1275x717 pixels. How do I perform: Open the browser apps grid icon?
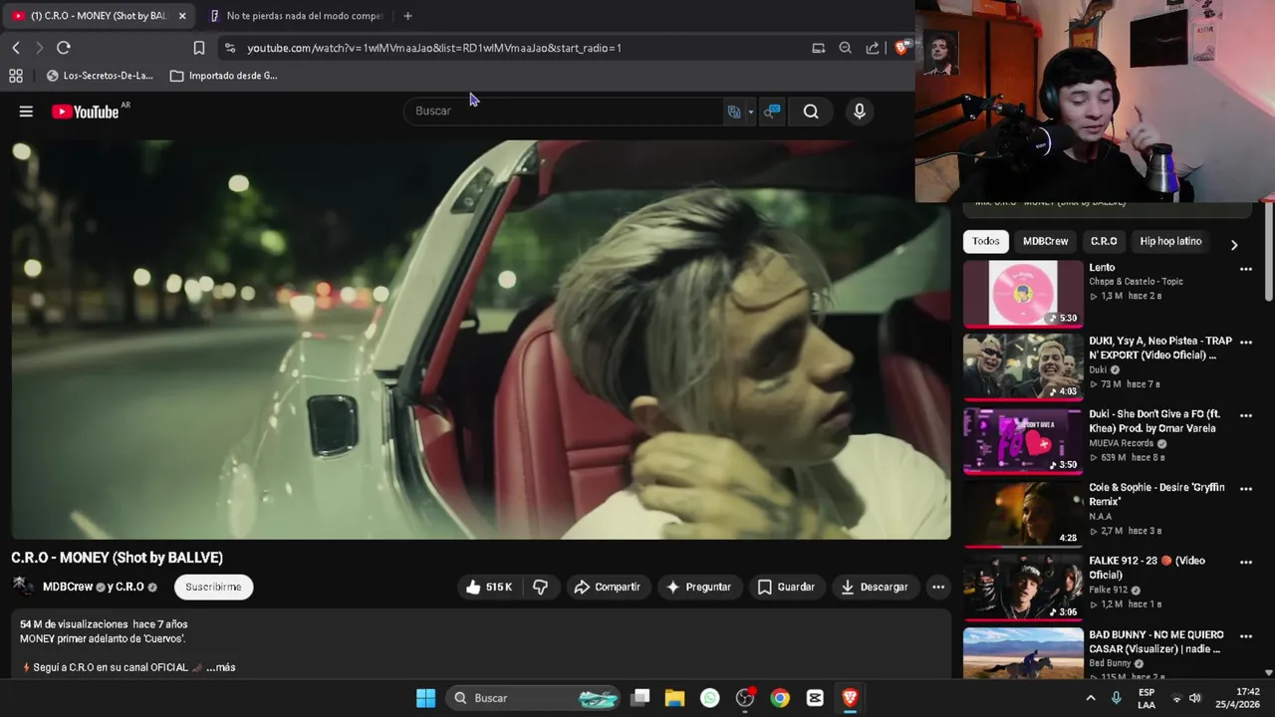pyautogui.click(x=16, y=76)
